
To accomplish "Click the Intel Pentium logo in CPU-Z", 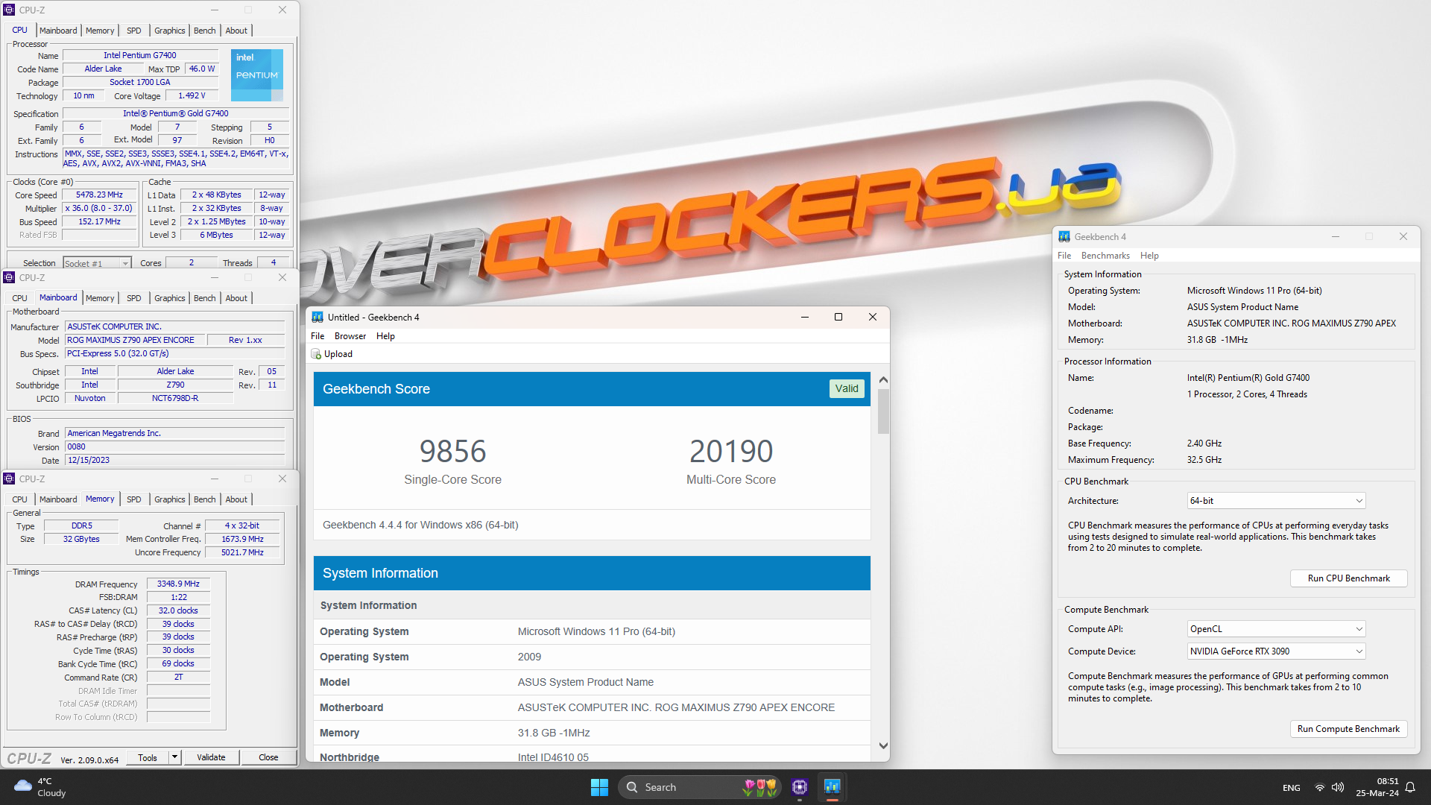I will coord(257,75).
